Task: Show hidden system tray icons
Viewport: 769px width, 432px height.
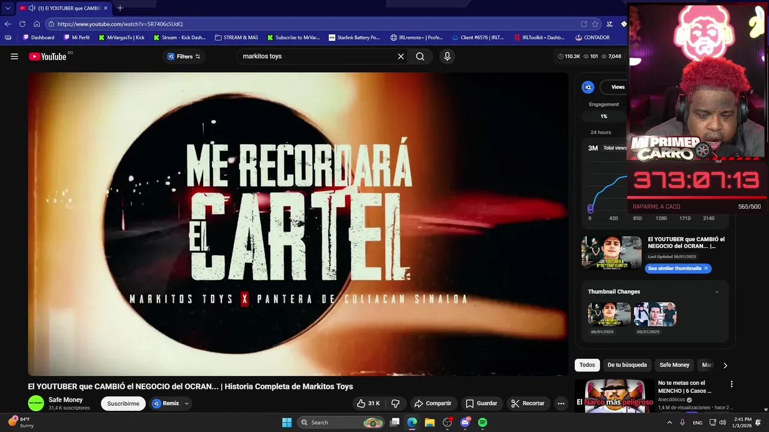Action: tap(669, 422)
